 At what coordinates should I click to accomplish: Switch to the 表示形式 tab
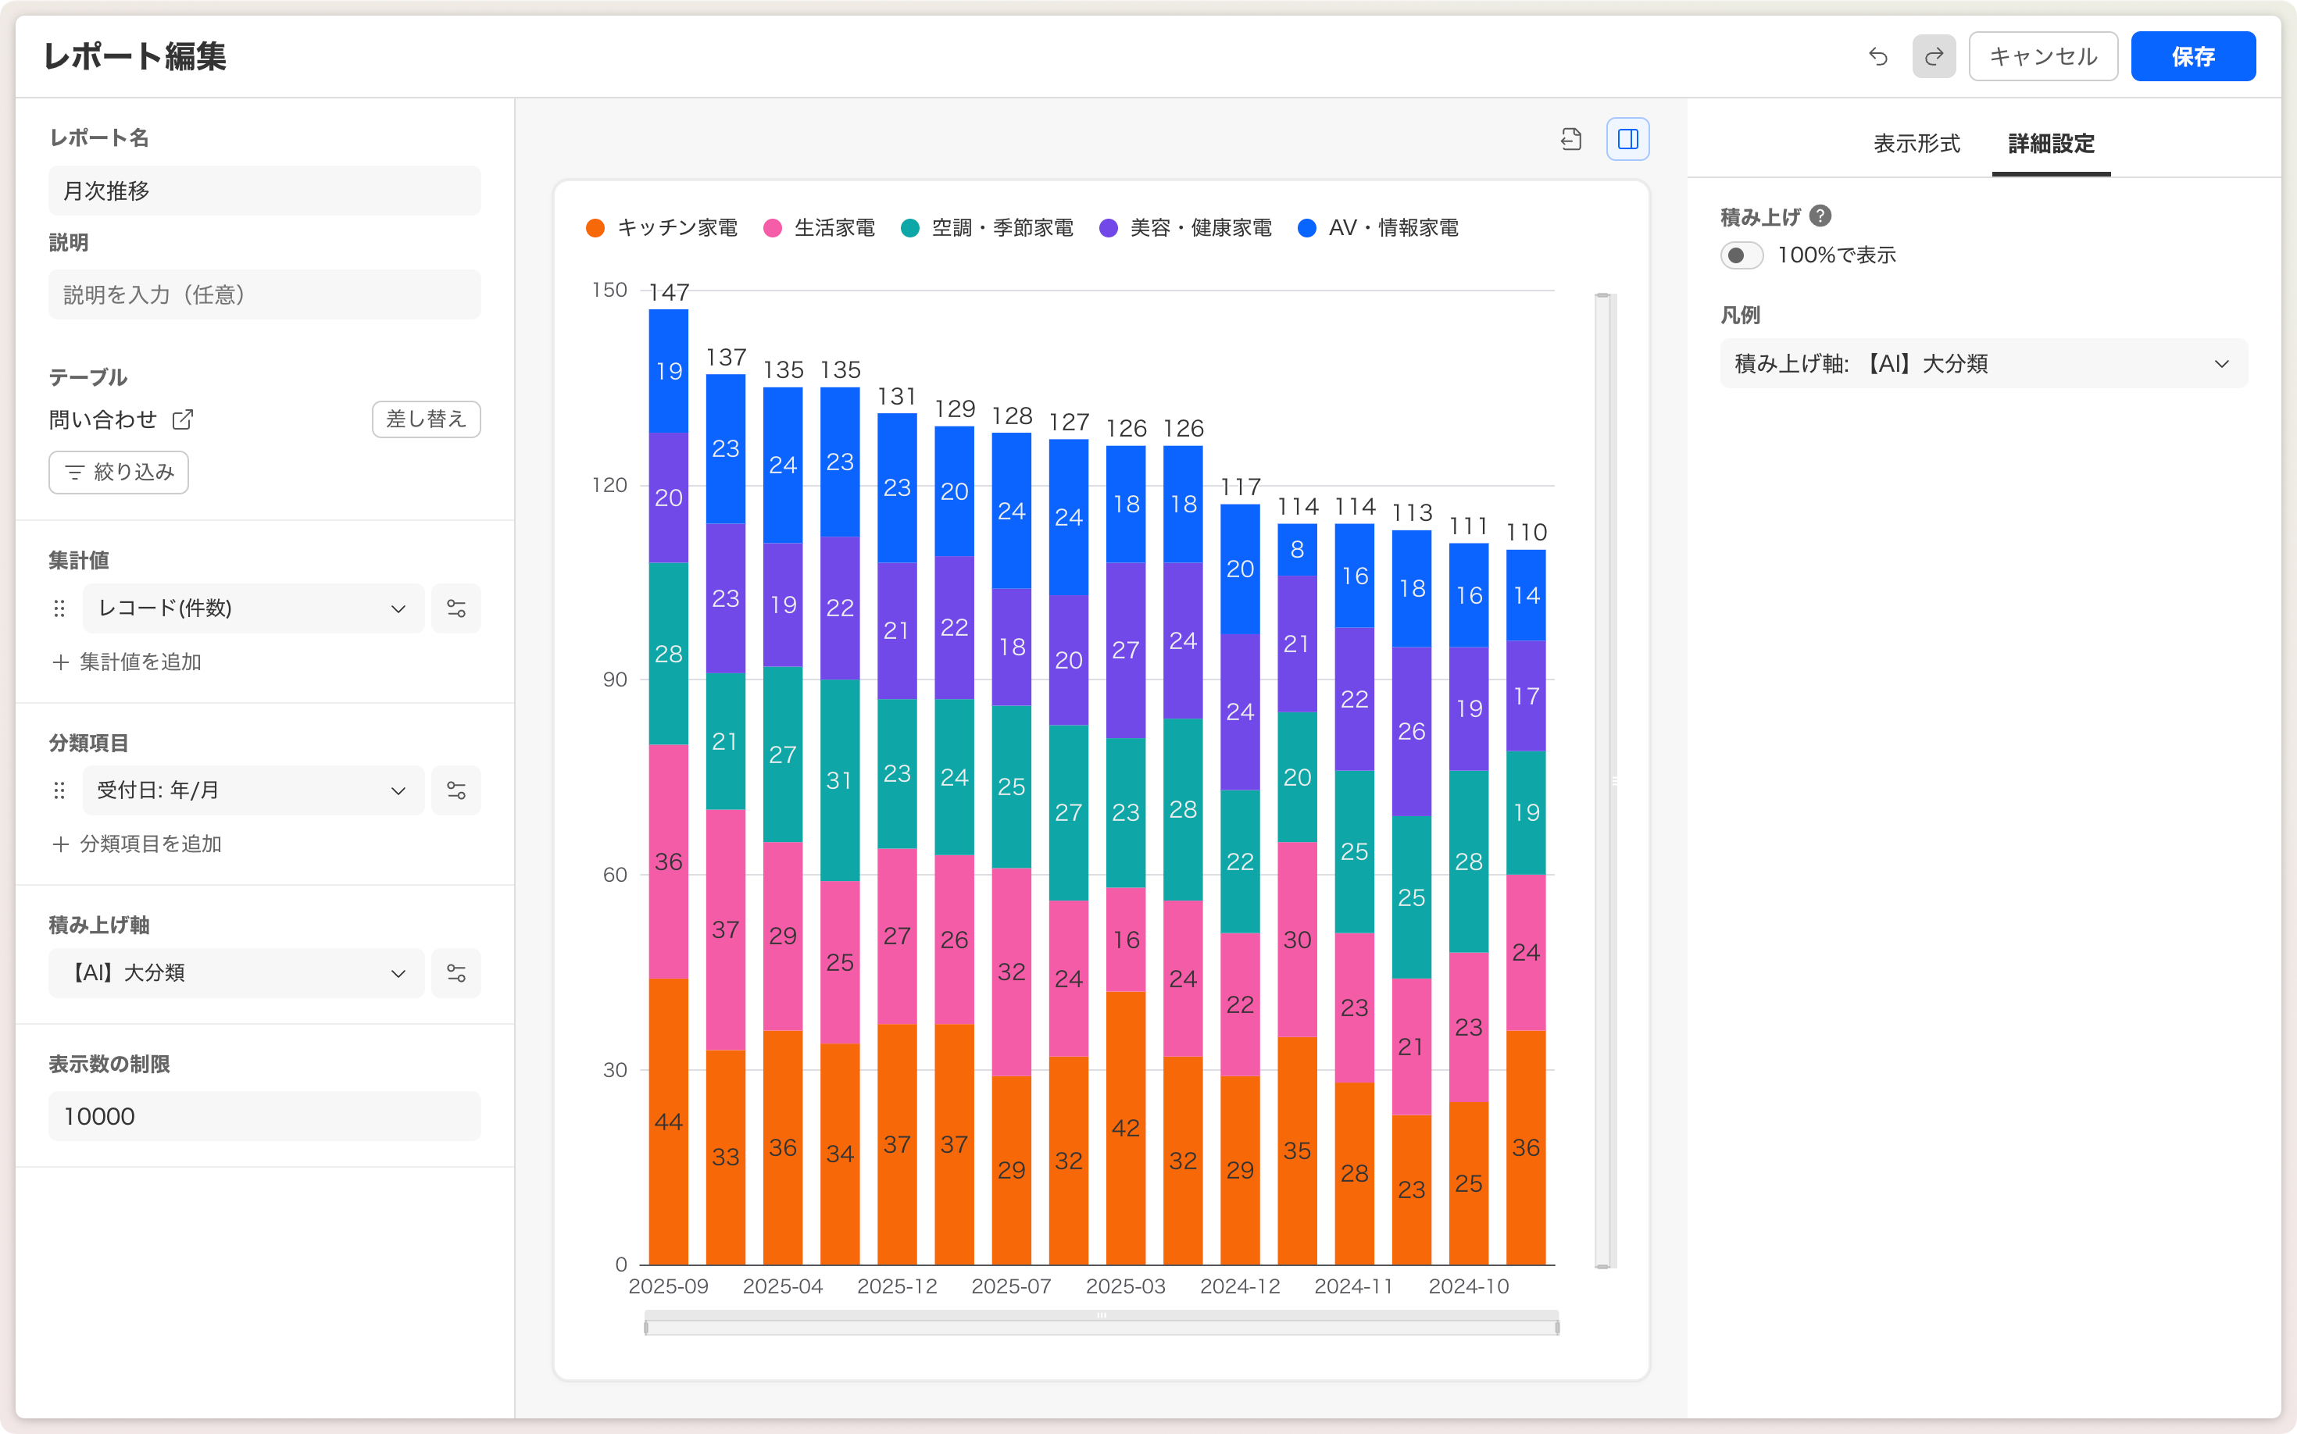coord(1917,144)
